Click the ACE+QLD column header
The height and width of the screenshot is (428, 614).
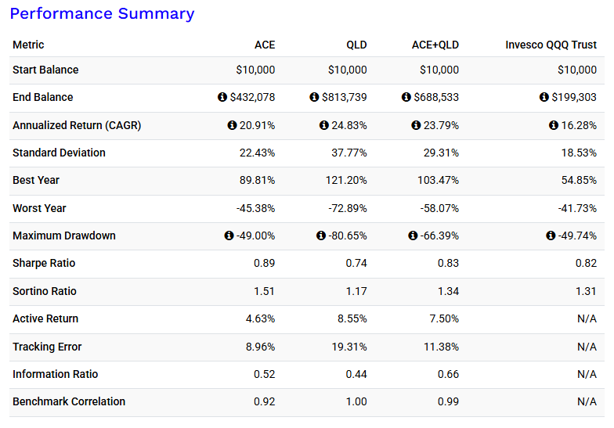coord(435,45)
